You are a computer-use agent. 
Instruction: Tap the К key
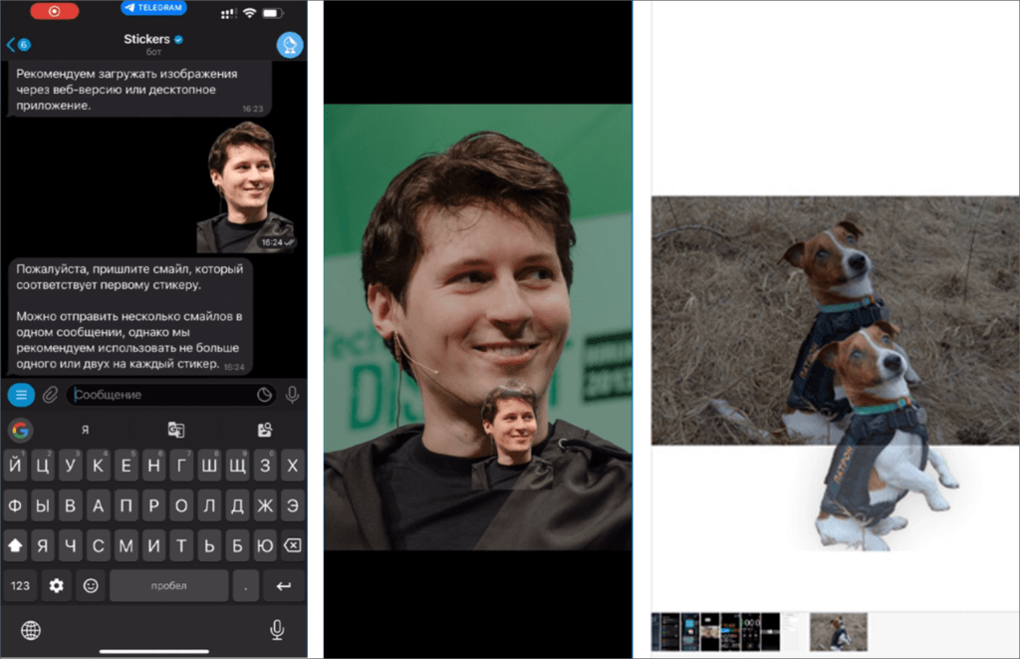[x=99, y=466]
